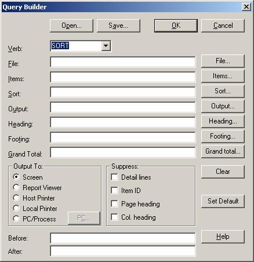Enable Suppress Detail lines checkbox
254x262 pixels.
[114, 177]
